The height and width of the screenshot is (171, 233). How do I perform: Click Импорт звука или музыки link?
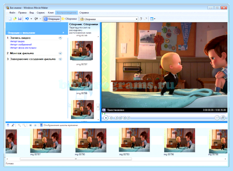pos(23,48)
